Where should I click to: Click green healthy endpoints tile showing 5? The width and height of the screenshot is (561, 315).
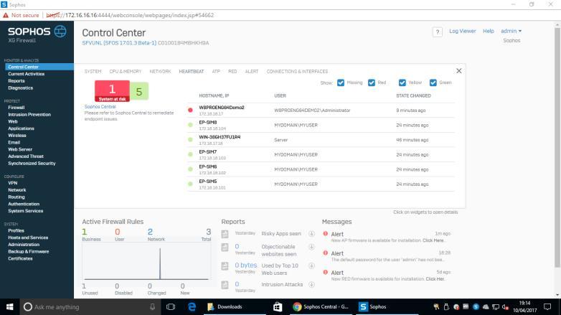point(139,91)
